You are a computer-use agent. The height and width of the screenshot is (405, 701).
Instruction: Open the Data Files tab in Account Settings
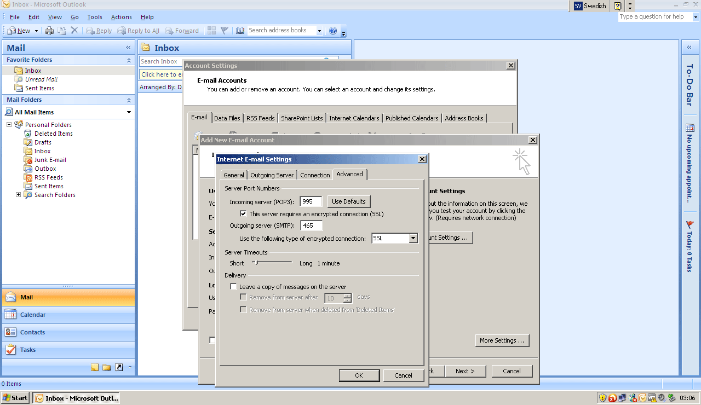(227, 118)
